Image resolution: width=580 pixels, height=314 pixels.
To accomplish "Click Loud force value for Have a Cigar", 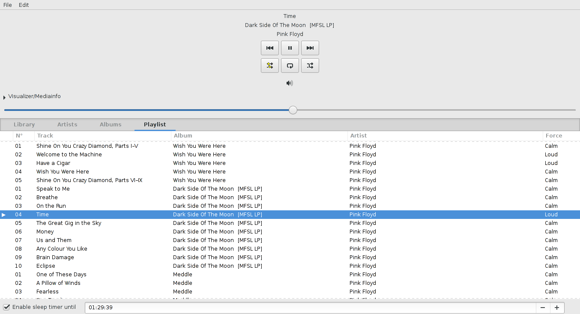I will pyautogui.click(x=551, y=163).
